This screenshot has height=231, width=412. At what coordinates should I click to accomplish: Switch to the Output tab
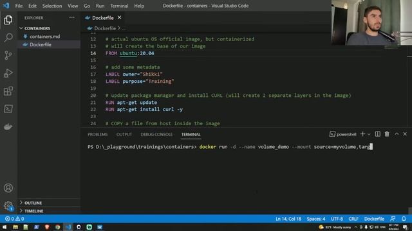(x=124, y=134)
